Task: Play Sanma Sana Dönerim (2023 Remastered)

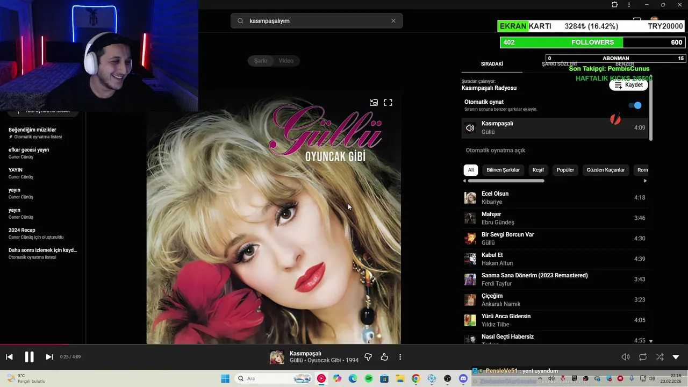Action: pyautogui.click(x=555, y=279)
